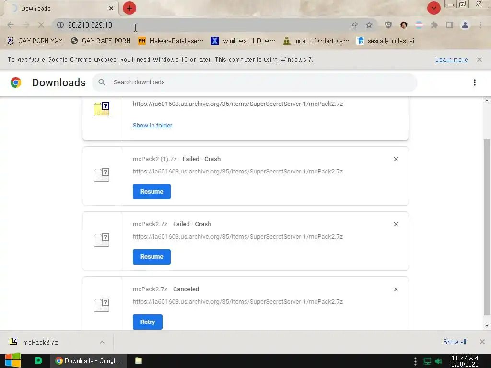The width and height of the screenshot is (491, 368).
Task: Open the Index of /~dartz/is bookmark
Action: (x=316, y=41)
